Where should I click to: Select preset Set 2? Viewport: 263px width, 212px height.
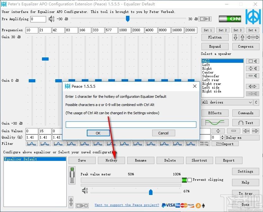coord(223,30)
